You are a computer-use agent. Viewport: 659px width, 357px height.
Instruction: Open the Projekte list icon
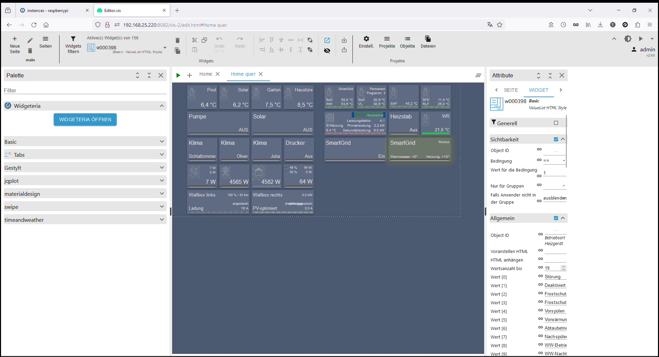click(x=387, y=39)
